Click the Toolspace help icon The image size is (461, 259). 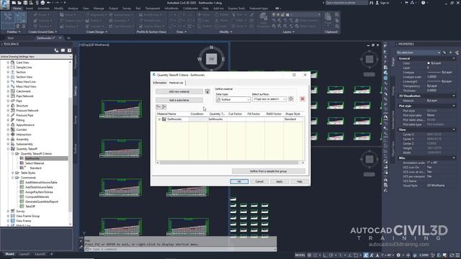tap(69, 50)
